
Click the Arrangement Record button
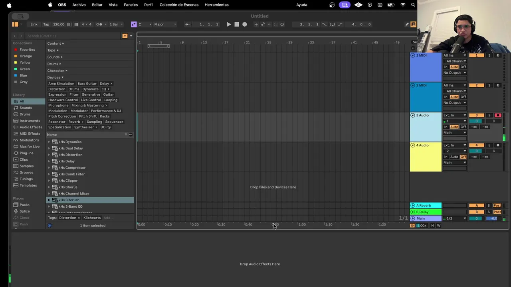coord(245,24)
